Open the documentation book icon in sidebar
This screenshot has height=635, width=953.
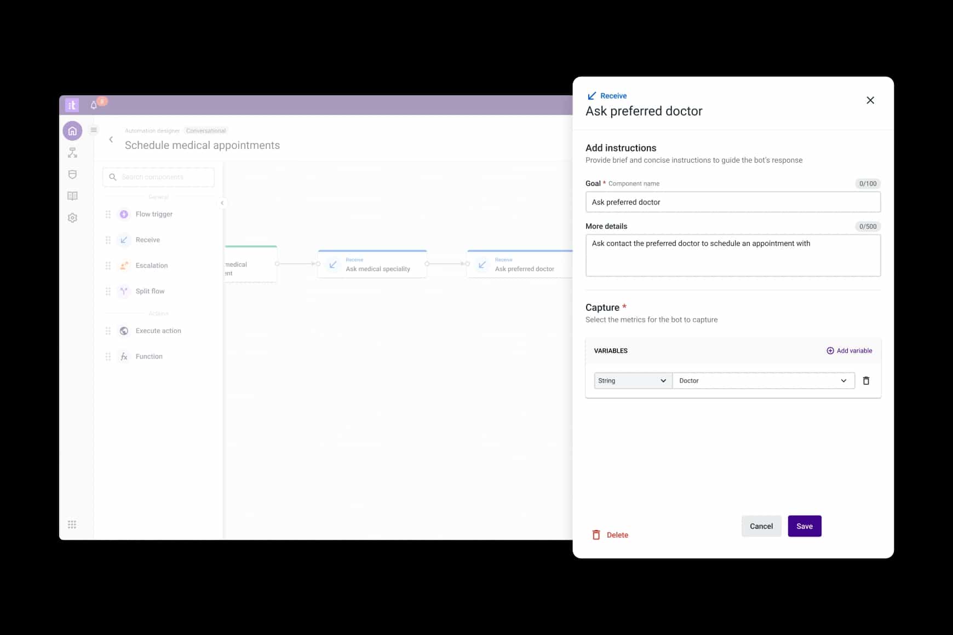click(72, 196)
